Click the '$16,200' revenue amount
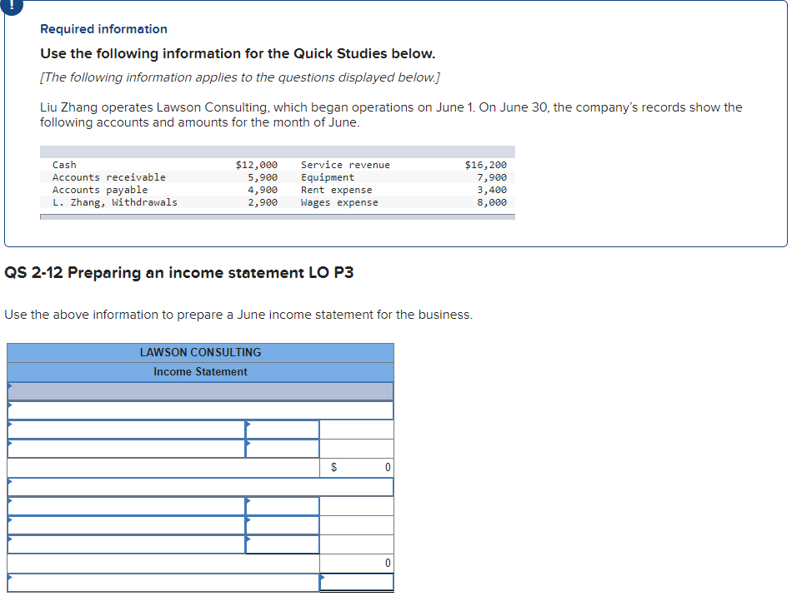This screenshot has width=812, height=606. click(x=486, y=165)
